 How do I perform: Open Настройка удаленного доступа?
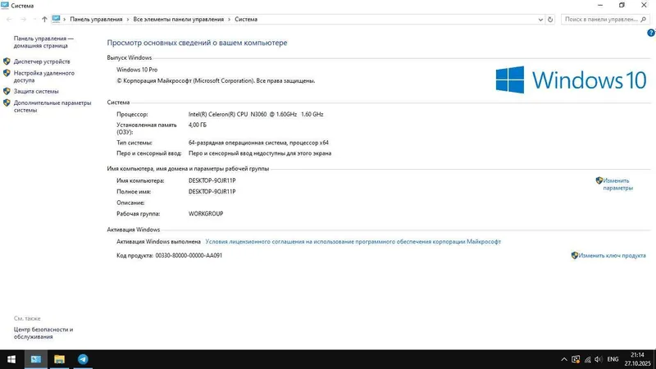pos(44,76)
